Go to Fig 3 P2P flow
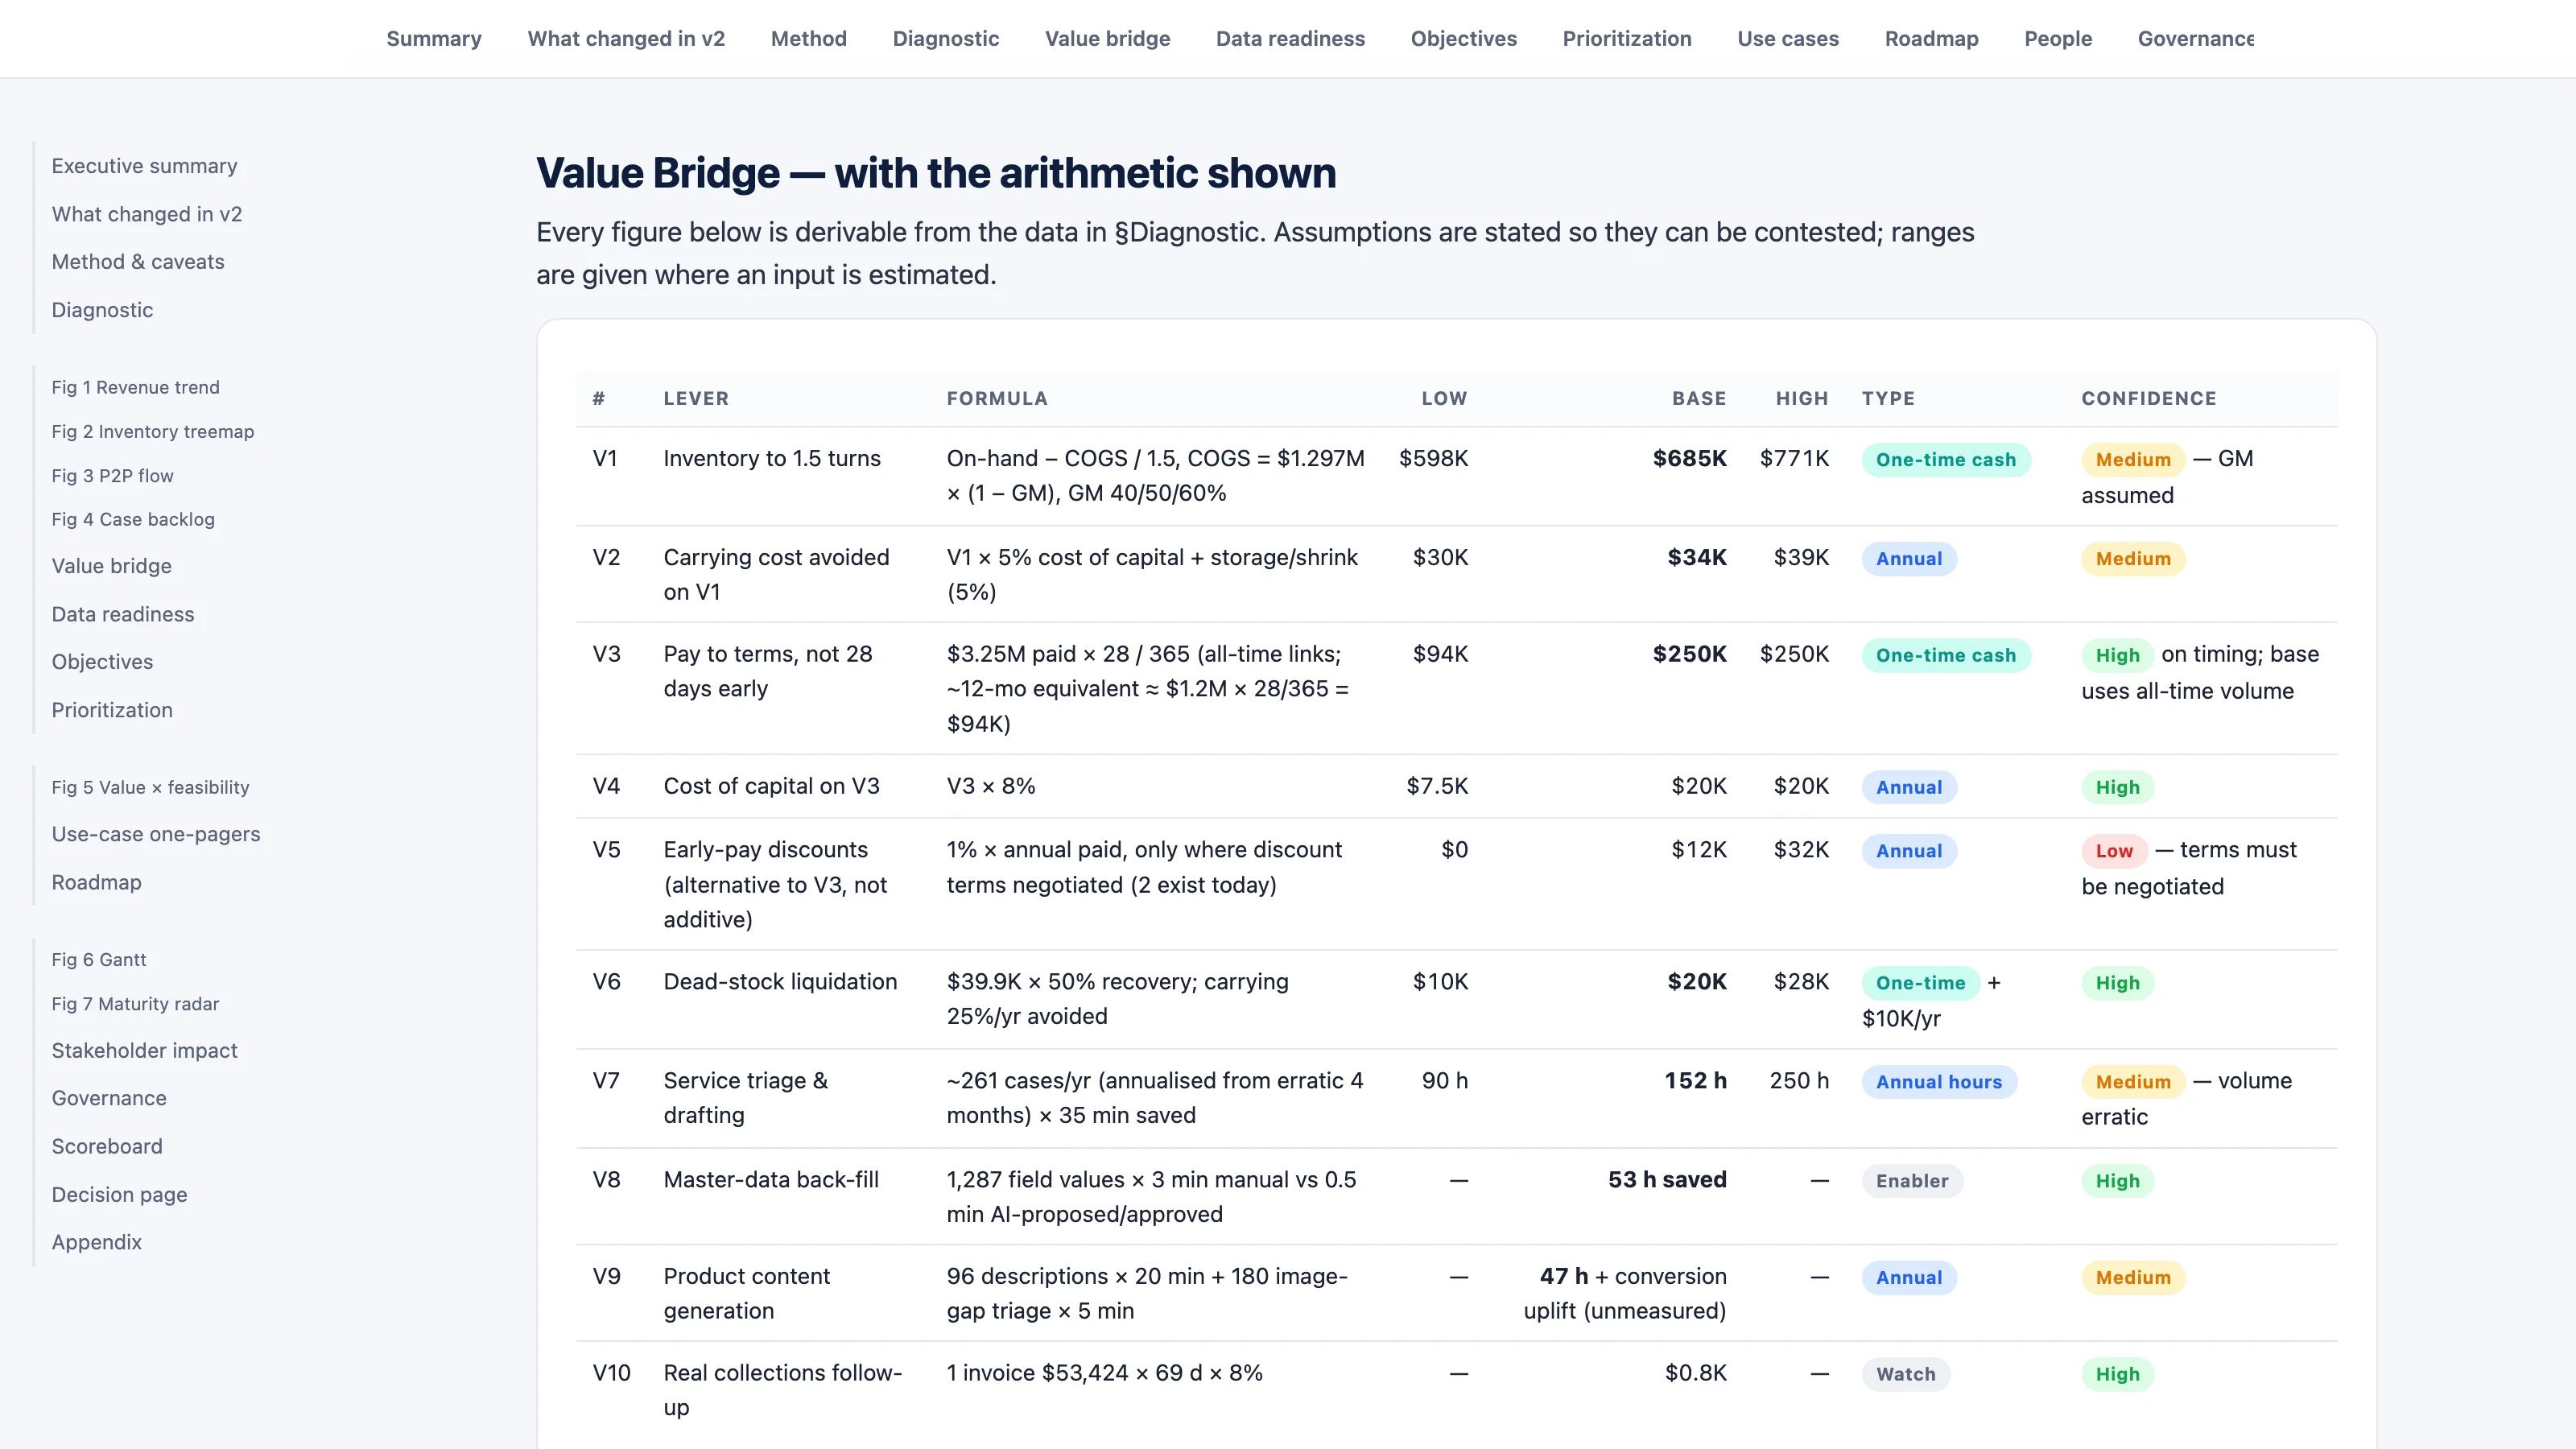The width and height of the screenshot is (2576, 1449). (112, 475)
